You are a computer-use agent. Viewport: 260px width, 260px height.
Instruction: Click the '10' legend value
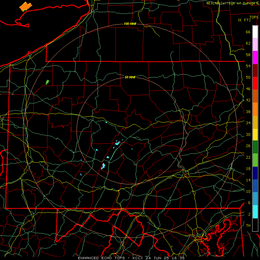click(248, 191)
